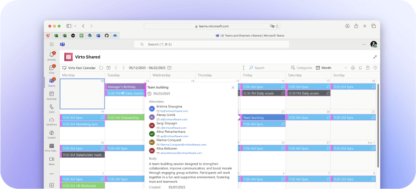Open the Categories filter
The height and width of the screenshot is (189, 416).
point(301,68)
